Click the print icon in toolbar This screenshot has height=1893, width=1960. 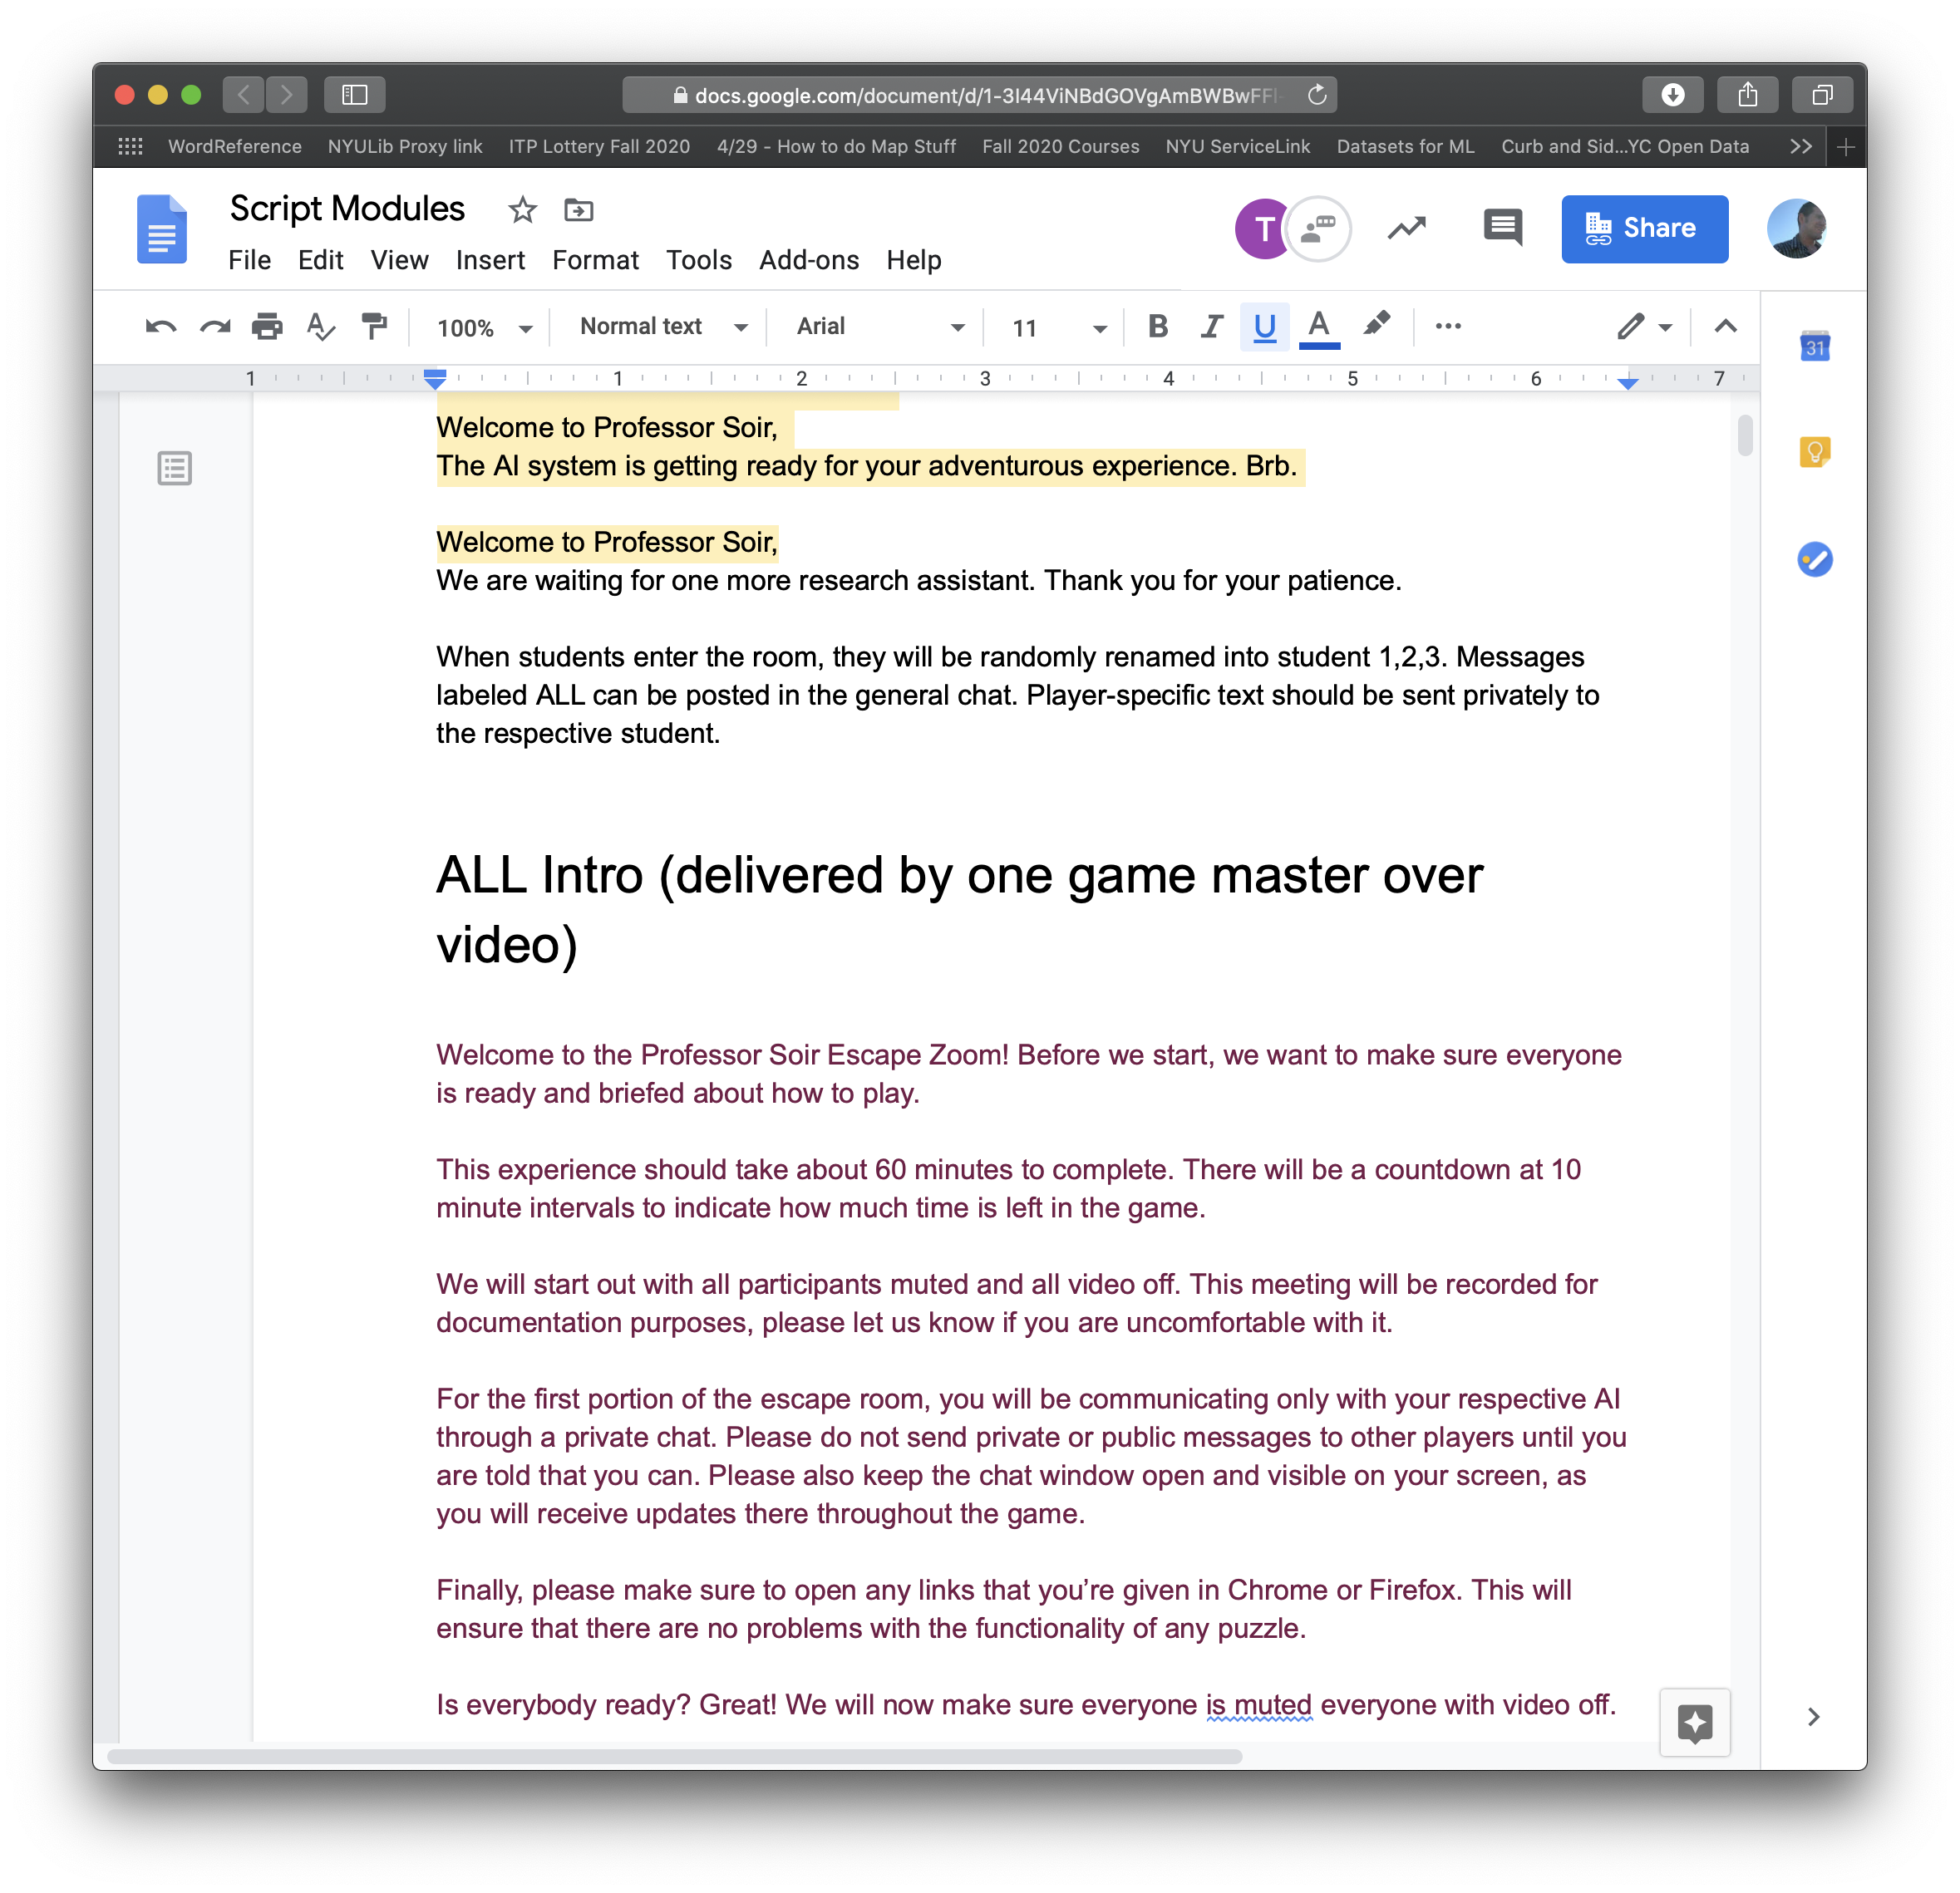[267, 327]
